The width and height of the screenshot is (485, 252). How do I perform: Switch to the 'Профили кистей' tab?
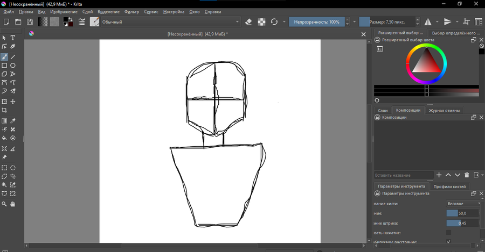pos(451,186)
